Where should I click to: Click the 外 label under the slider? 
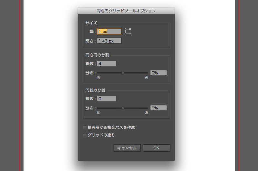click(147, 78)
